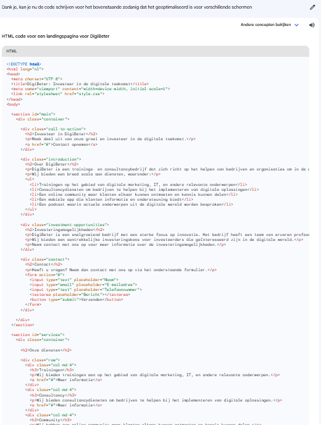Click the div class 'row' line

coord(40,360)
